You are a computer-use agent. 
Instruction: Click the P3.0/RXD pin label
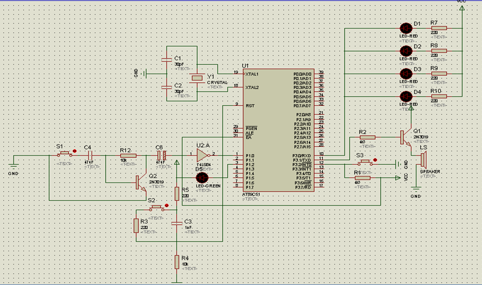(x=302, y=156)
